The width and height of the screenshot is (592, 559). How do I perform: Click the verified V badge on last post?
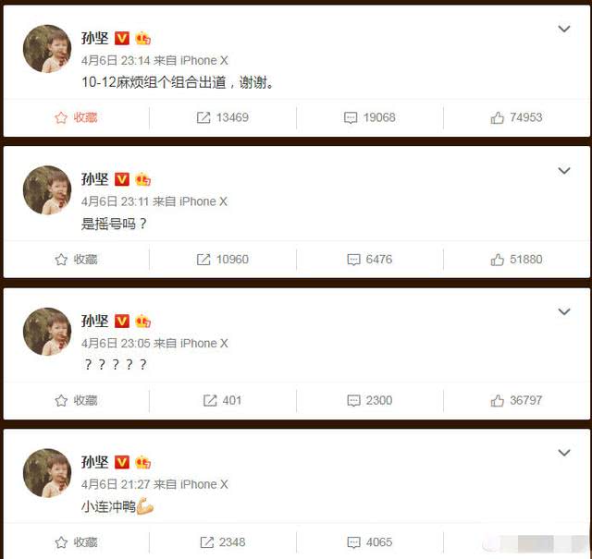pos(121,462)
